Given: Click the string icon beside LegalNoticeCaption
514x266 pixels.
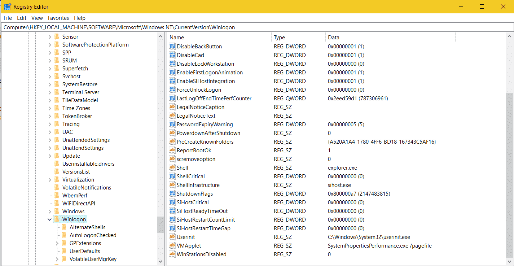Looking at the screenshot, I should [x=172, y=107].
